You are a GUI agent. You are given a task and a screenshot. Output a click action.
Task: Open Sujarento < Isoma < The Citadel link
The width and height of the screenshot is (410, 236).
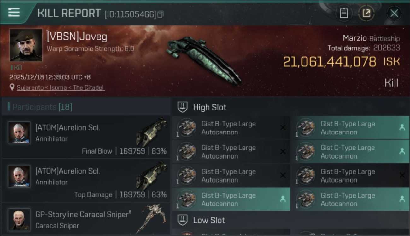(x=60, y=88)
